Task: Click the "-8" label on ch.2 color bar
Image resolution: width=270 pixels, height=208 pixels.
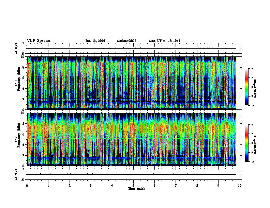Action: pos(252,143)
